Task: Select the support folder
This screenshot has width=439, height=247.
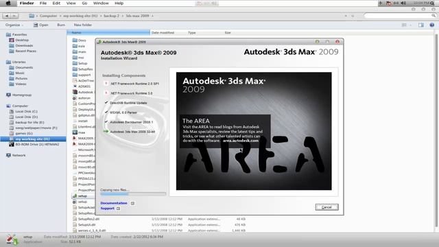Action: coord(82,75)
